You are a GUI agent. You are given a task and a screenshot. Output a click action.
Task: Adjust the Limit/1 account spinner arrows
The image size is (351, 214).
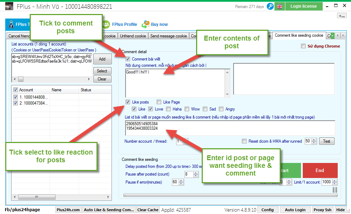[x=335, y=182]
